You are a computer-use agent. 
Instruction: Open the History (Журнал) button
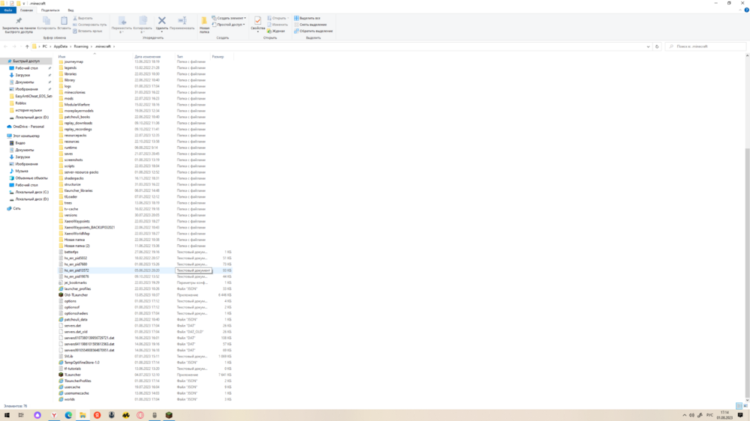276,31
